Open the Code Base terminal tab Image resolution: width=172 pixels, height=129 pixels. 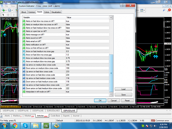click(55, 116)
